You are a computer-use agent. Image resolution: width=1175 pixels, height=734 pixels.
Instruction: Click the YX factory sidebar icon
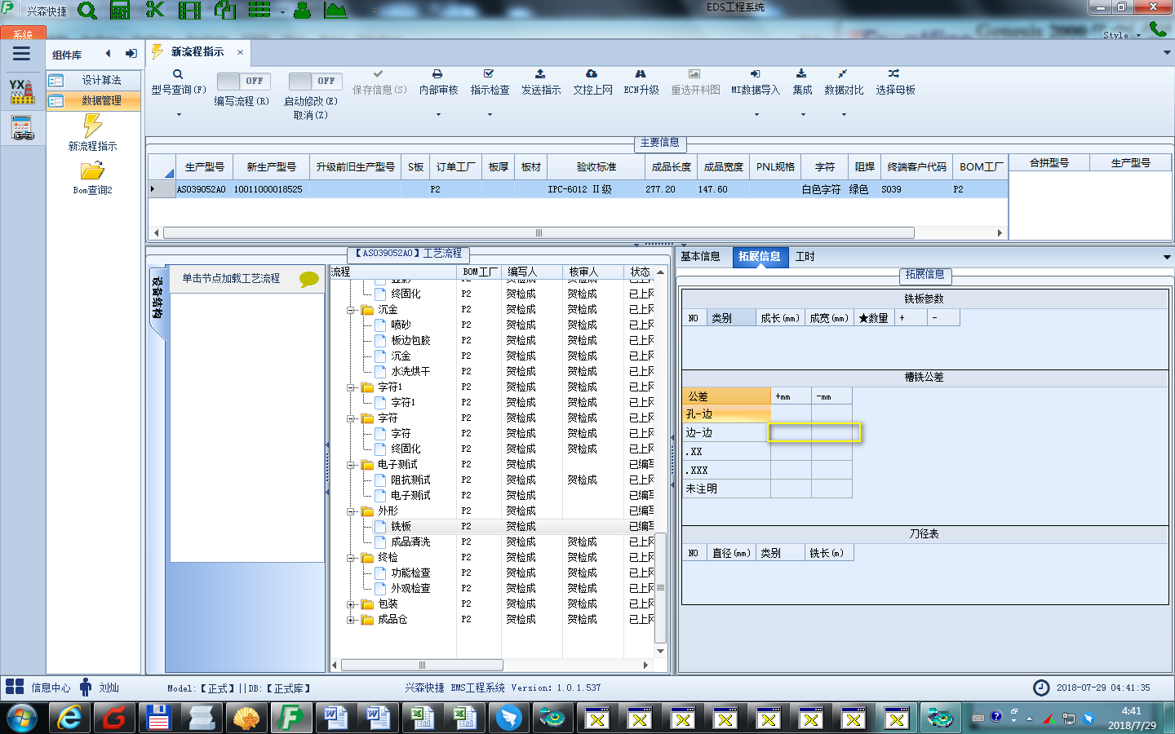[x=22, y=91]
